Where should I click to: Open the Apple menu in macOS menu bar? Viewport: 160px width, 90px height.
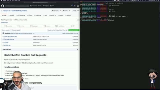pos(1,0)
